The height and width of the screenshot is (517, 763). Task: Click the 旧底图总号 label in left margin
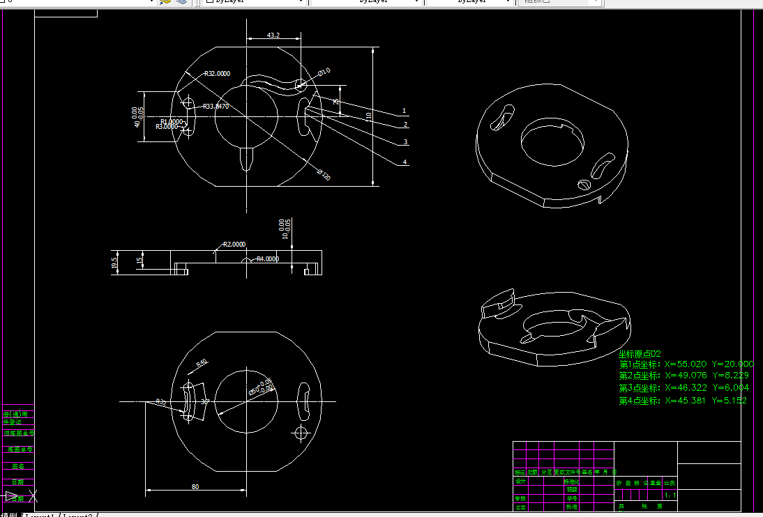pos(19,433)
